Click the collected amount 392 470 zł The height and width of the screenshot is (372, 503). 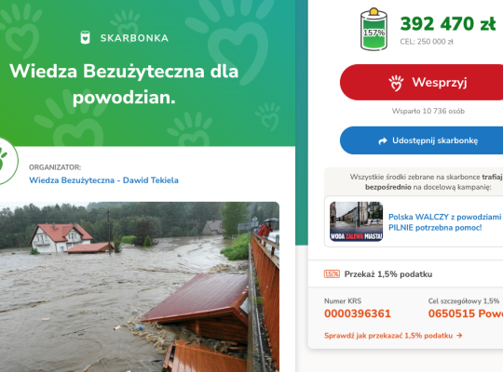coord(448,23)
